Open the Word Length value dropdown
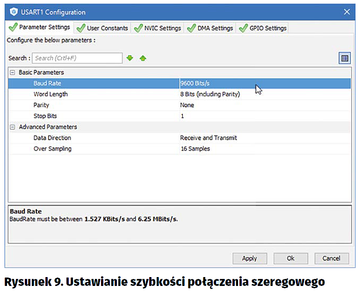 pyautogui.click(x=265, y=94)
